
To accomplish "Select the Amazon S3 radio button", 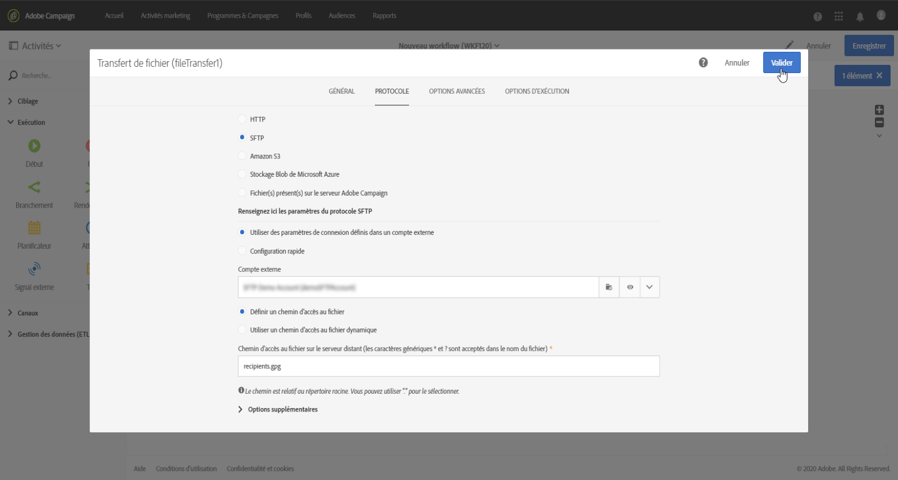I will point(242,156).
